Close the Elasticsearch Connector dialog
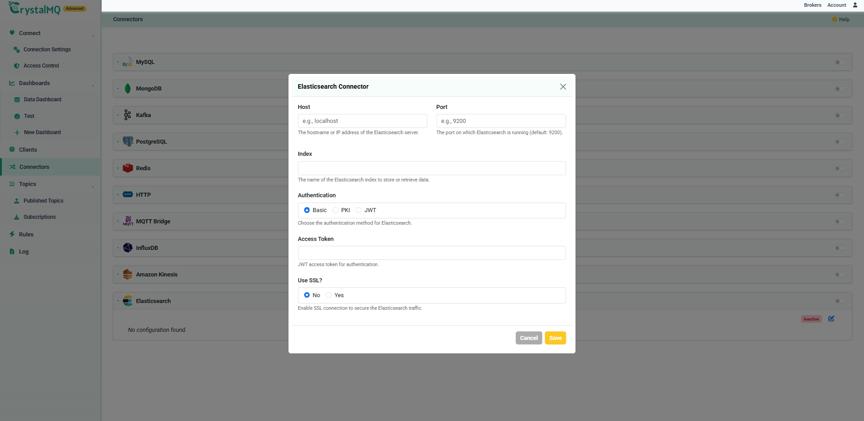This screenshot has height=421, width=864. point(563,86)
